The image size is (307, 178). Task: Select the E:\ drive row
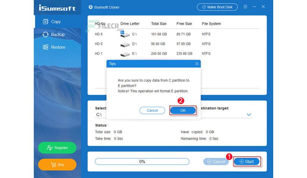[x=177, y=54]
